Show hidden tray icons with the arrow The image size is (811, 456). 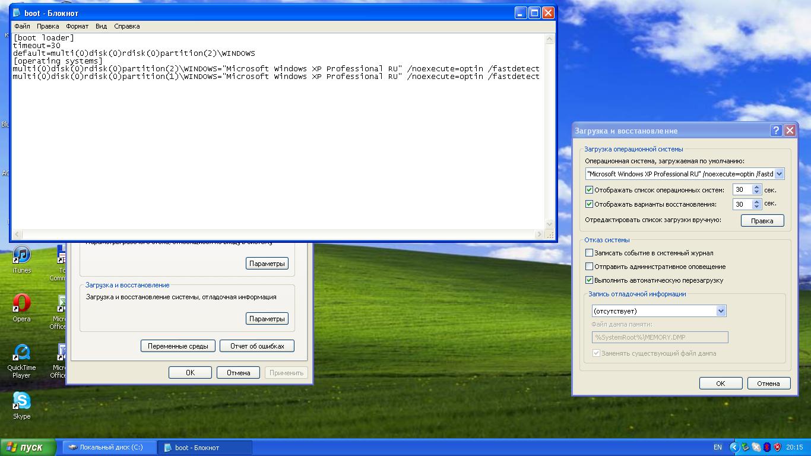734,447
